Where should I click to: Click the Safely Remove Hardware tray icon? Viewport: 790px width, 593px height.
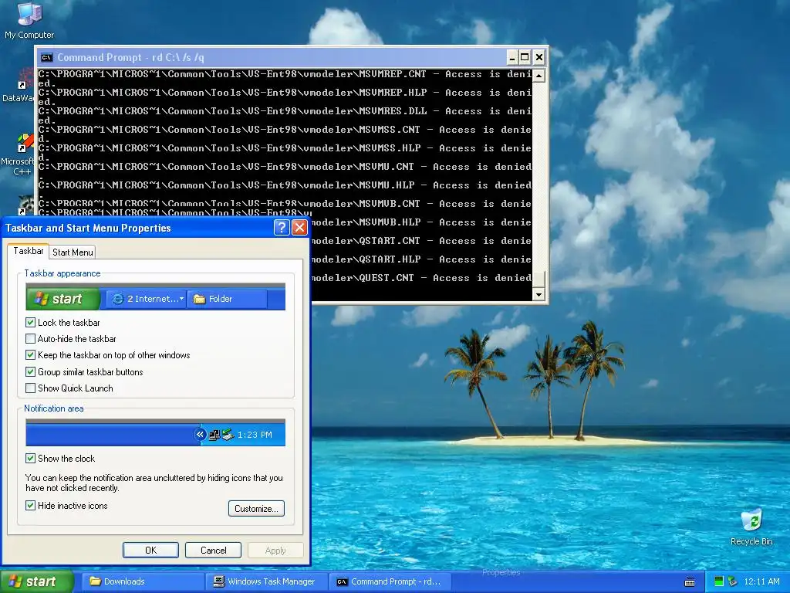[733, 581]
